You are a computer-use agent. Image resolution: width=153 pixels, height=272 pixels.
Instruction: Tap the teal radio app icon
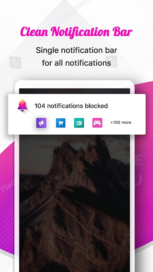tap(79, 123)
